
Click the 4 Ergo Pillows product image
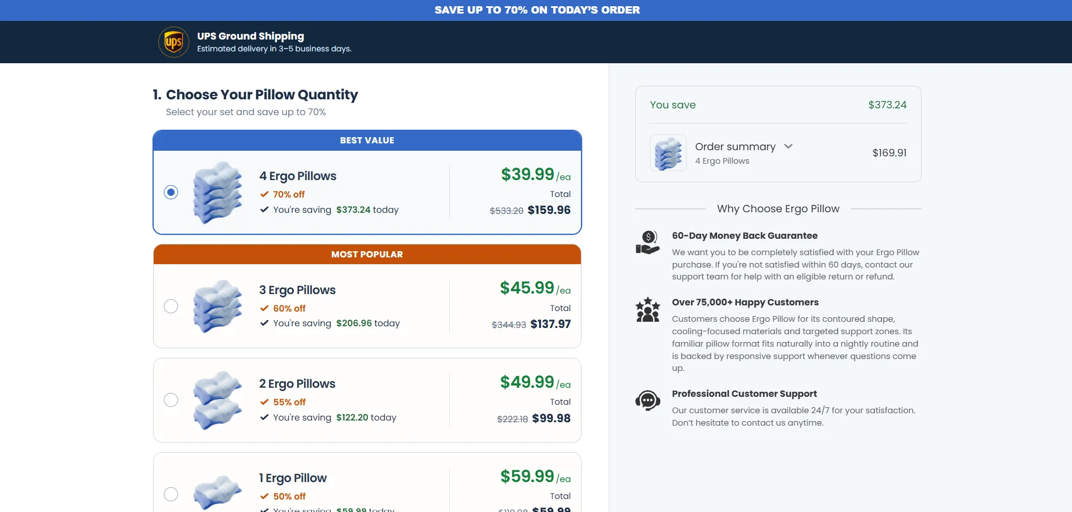(218, 192)
